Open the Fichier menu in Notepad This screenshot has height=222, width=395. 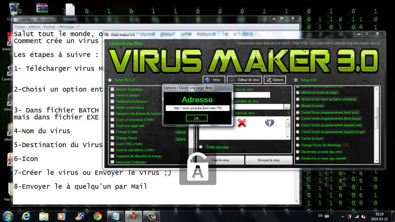click(x=20, y=27)
